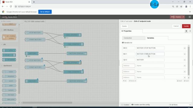Click the Q0.0 address field
This screenshot has height=108, width=193.
pos(129,60)
